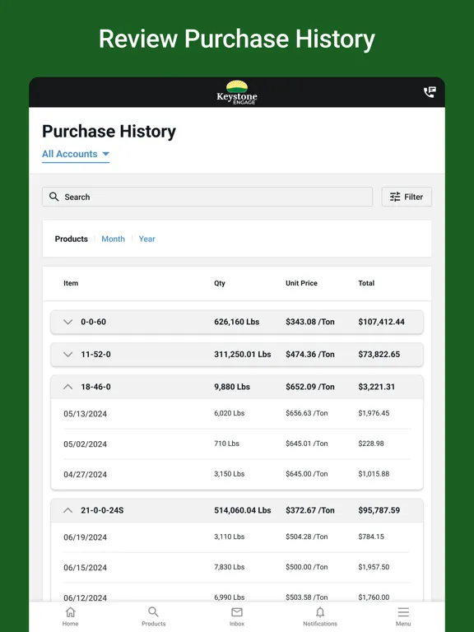The height and width of the screenshot is (632, 474).
Task: Open the Filter button
Action: tap(407, 197)
